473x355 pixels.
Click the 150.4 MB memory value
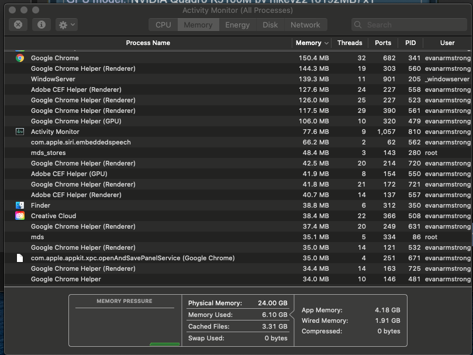coord(313,58)
